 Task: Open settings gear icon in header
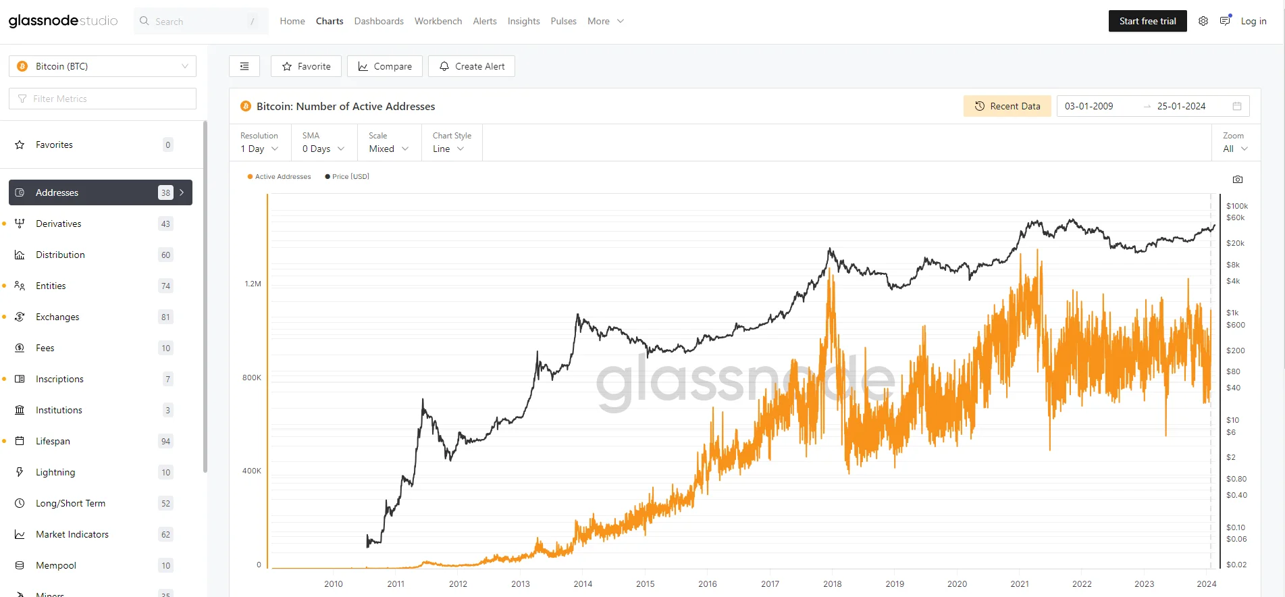pos(1203,21)
